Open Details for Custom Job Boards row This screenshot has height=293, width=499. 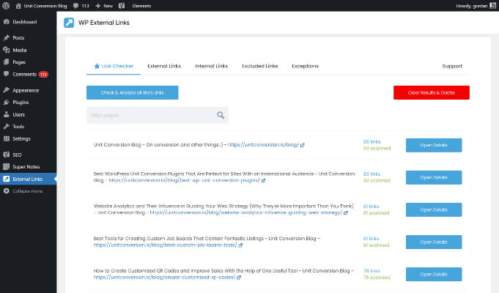pos(434,242)
